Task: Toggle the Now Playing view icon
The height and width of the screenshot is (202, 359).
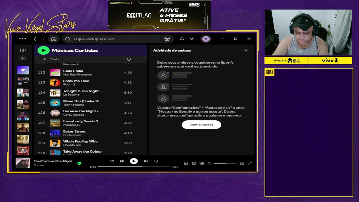Action: coord(186,163)
